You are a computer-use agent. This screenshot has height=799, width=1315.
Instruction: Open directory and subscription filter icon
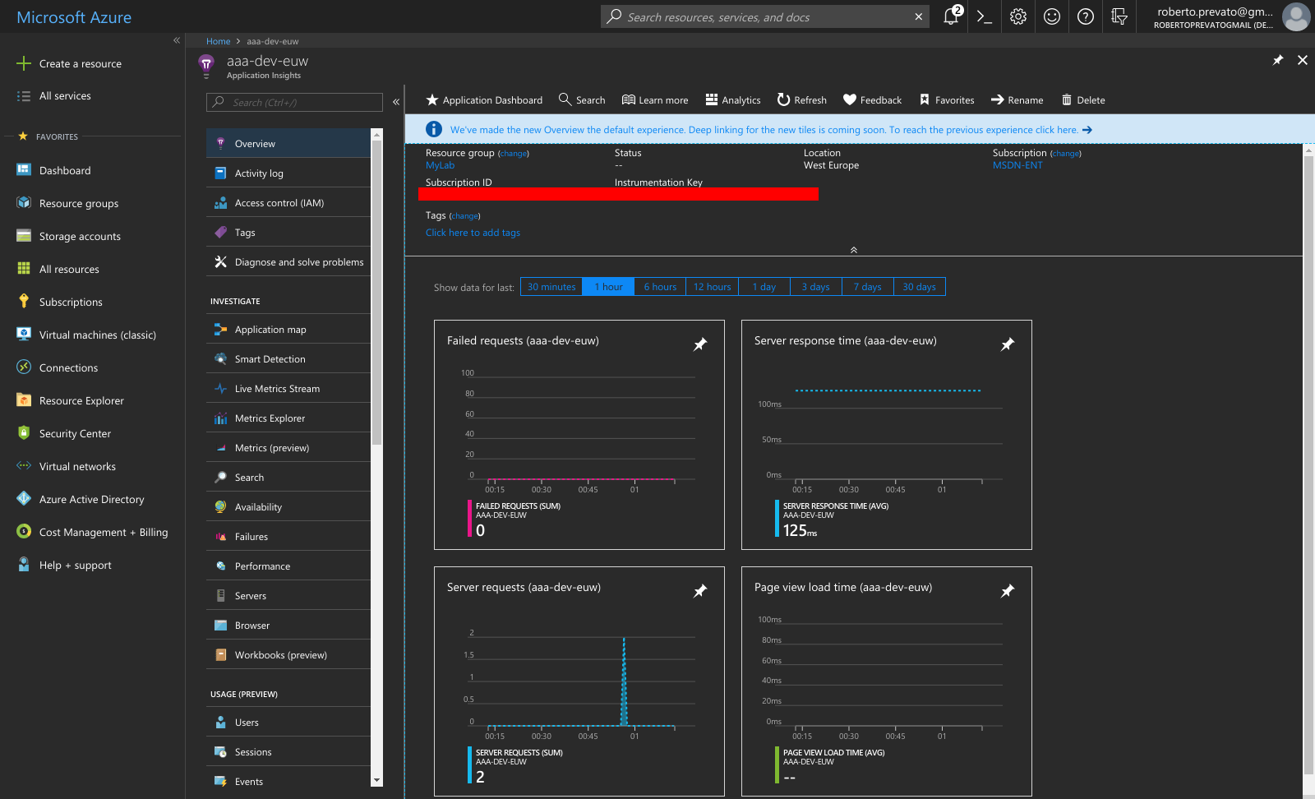pyautogui.click(x=1119, y=16)
